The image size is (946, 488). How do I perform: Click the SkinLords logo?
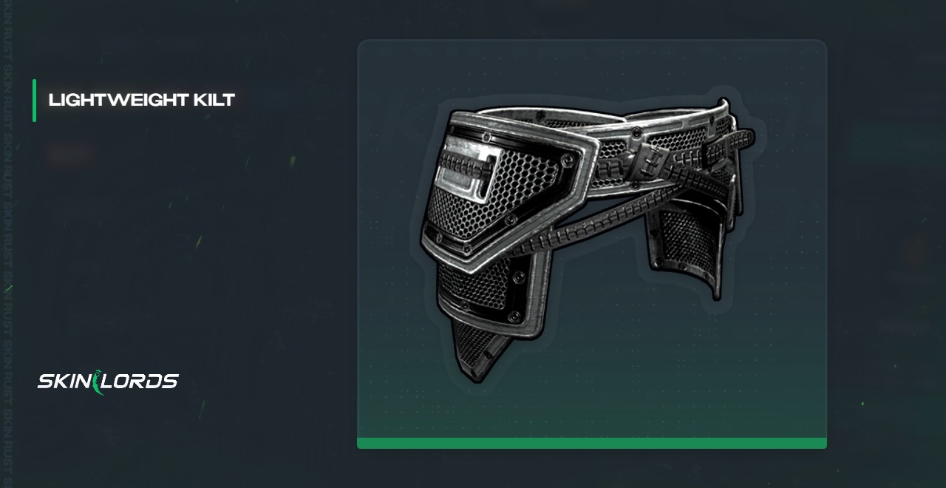point(108,382)
